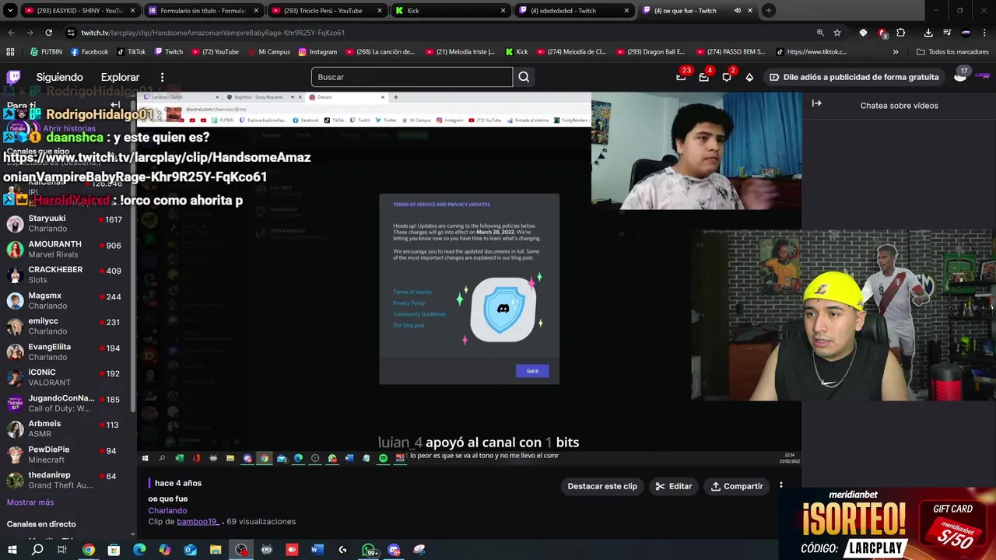996x560 pixels.
Task: Open Chrome apps grid icon
Action: [10, 52]
